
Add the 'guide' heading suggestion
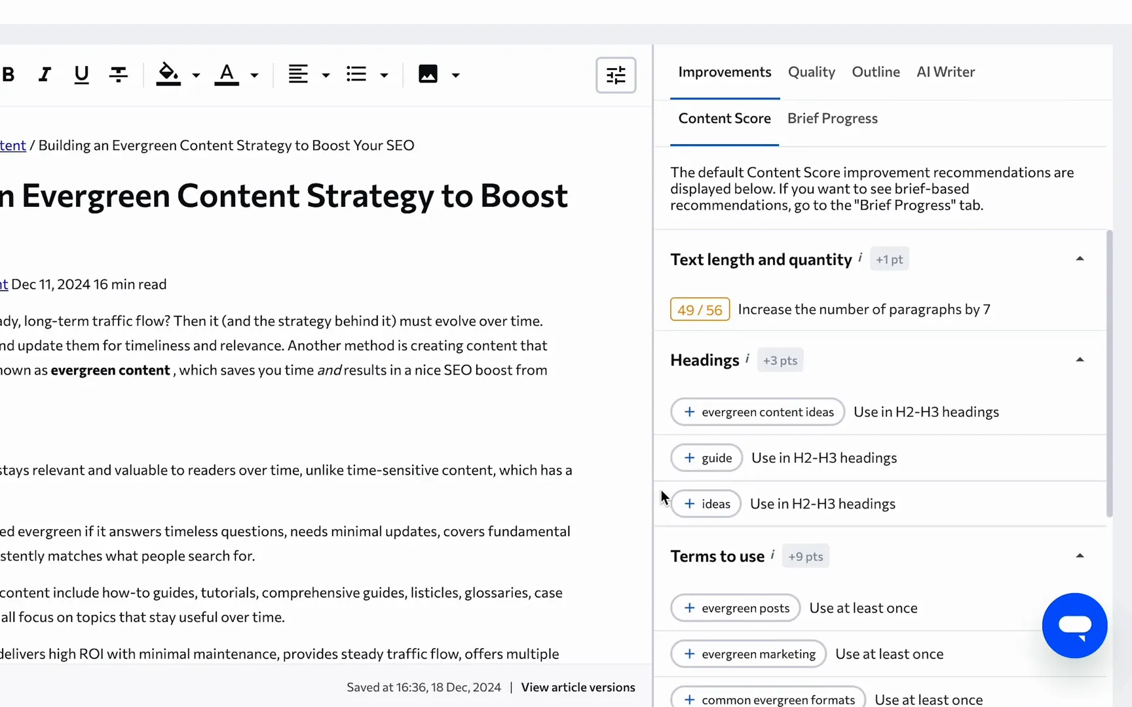[x=706, y=458]
